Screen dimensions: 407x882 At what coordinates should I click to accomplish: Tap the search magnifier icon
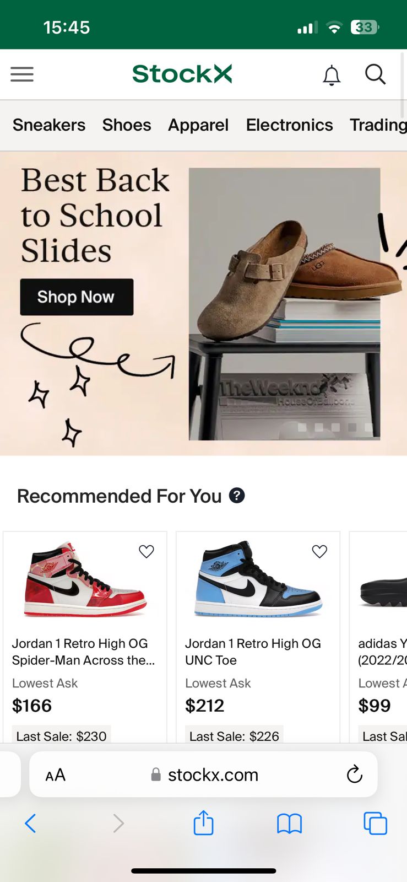(x=376, y=74)
